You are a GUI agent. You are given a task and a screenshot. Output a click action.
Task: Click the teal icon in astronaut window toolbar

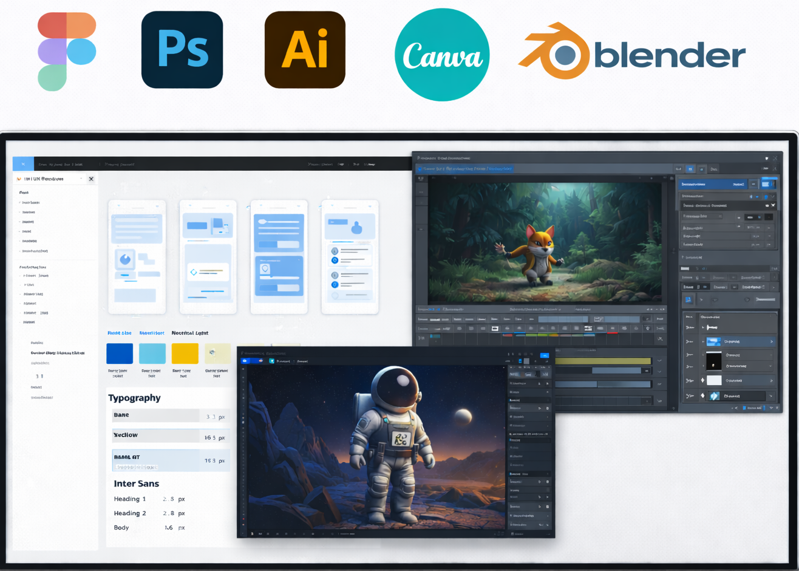tap(272, 361)
